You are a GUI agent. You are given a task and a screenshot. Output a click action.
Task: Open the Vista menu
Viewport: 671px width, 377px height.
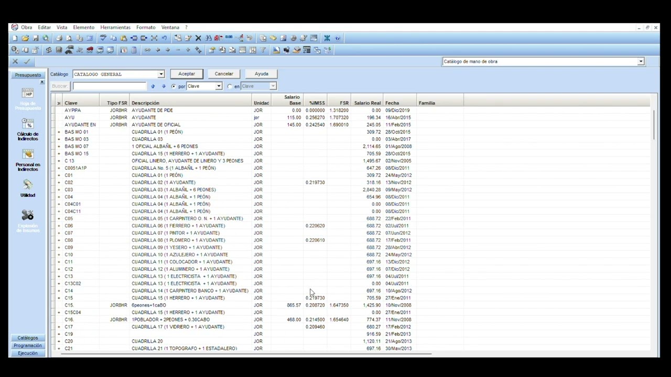tap(62, 27)
